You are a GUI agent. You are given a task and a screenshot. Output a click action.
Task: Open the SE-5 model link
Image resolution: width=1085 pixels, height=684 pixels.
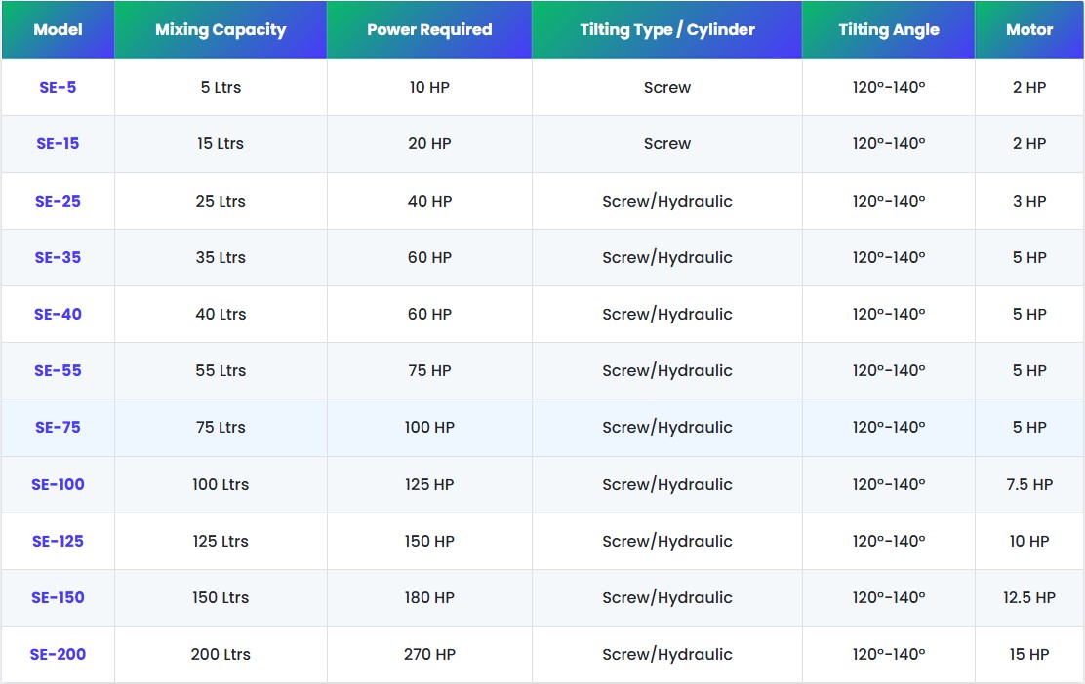59,87
